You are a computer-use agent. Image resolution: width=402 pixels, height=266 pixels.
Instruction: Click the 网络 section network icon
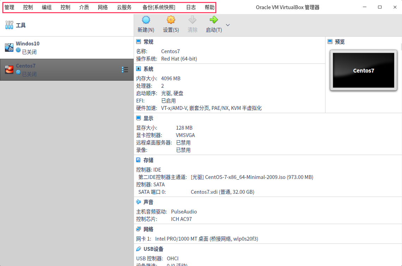[x=139, y=229]
